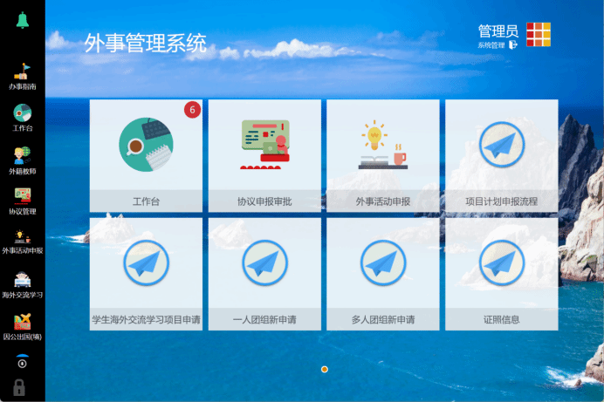Select 外籍教师 in the sidebar

tap(22, 159)
